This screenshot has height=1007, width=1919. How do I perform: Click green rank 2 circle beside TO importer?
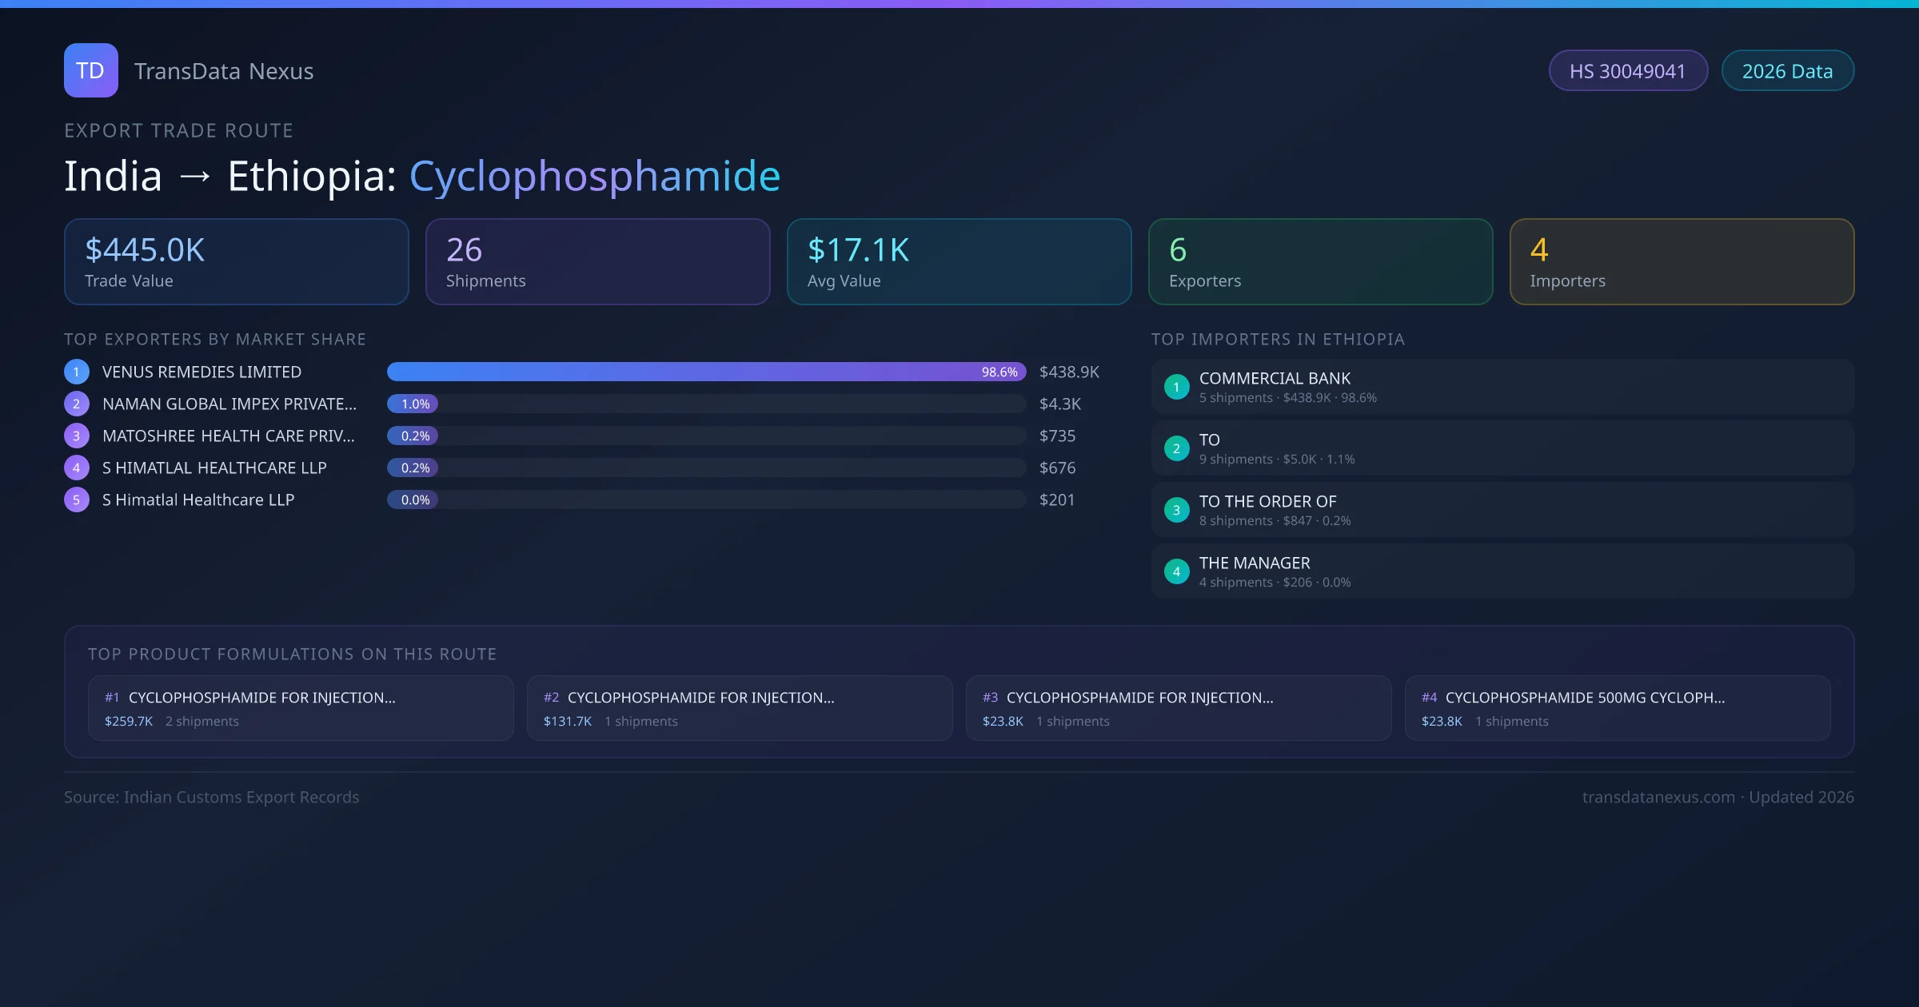tap(1176, 448)
